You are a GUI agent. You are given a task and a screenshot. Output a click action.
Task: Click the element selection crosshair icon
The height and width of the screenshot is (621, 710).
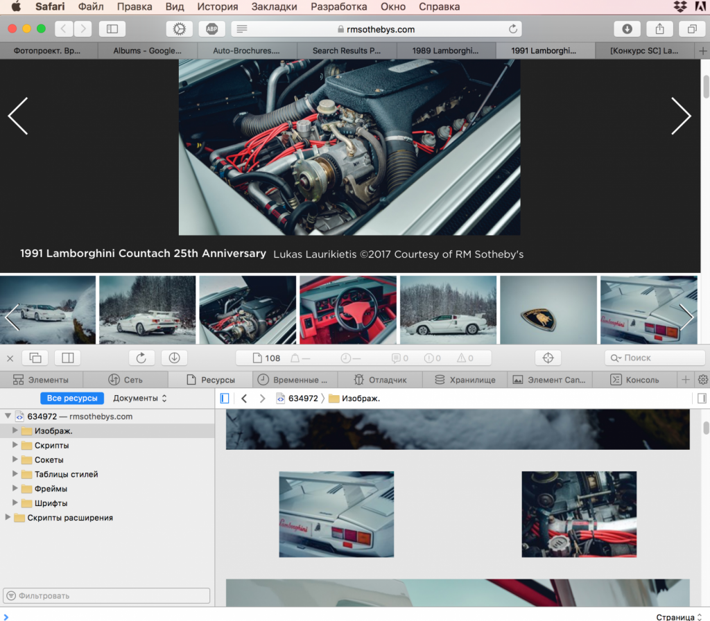point(548,358)
